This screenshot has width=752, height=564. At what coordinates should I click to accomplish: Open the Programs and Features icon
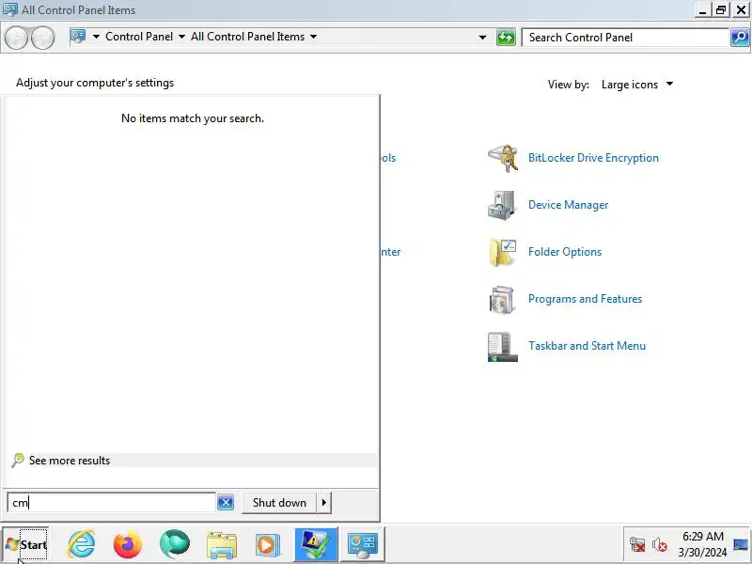pos(502,299)
